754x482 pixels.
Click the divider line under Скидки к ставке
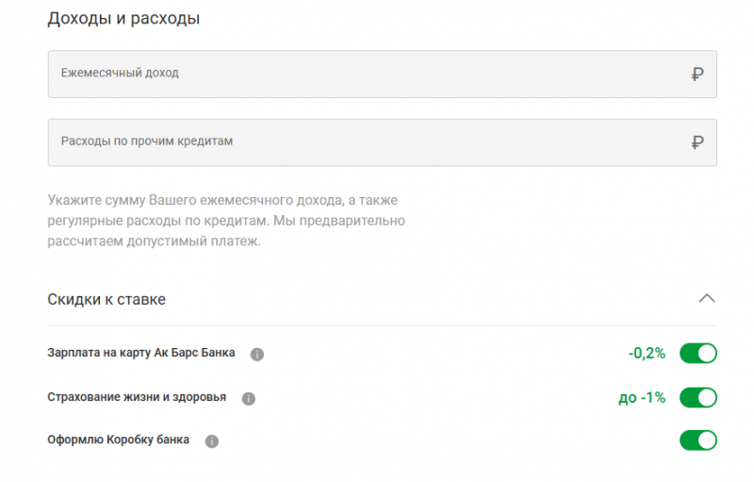(382, 325)
